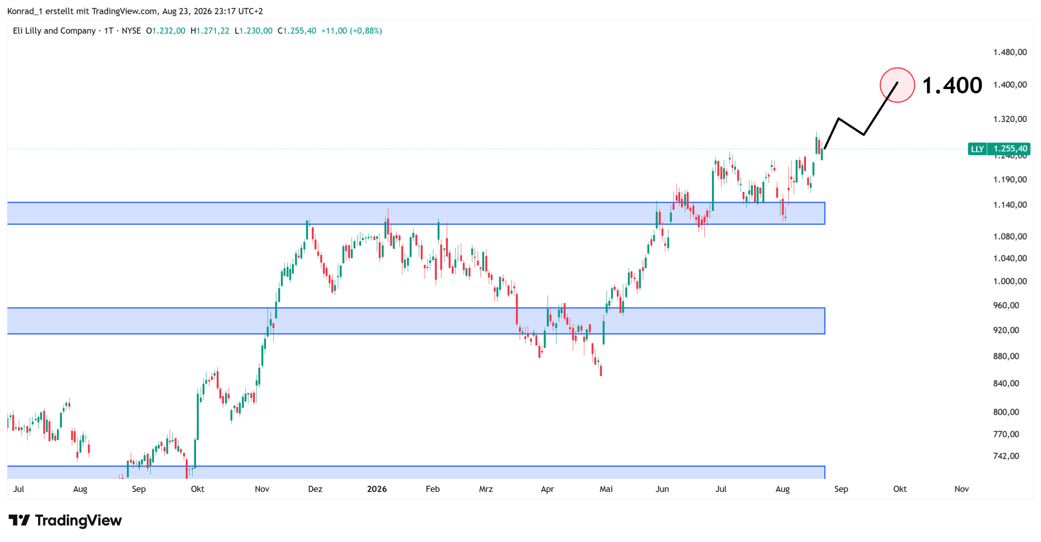The height and width of the screenshot is (542, 1041).
Task: Click the 1.040,00 price axis label
Action: [1010, 259]
